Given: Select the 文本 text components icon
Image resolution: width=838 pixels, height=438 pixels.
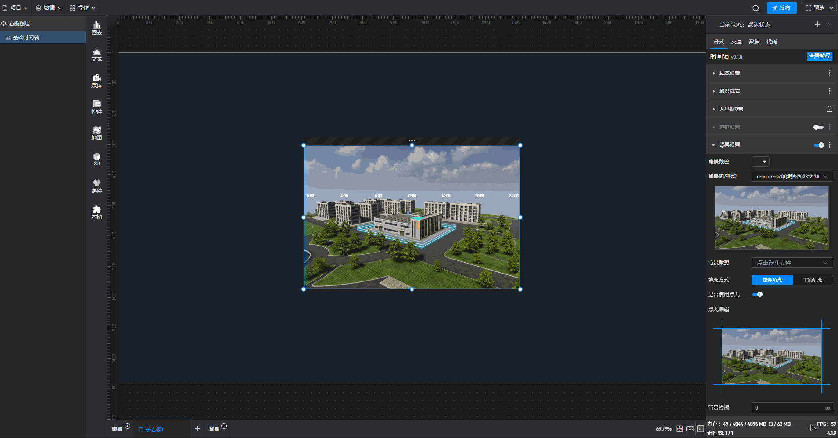Looking at the screenshot, I should 97,54.
